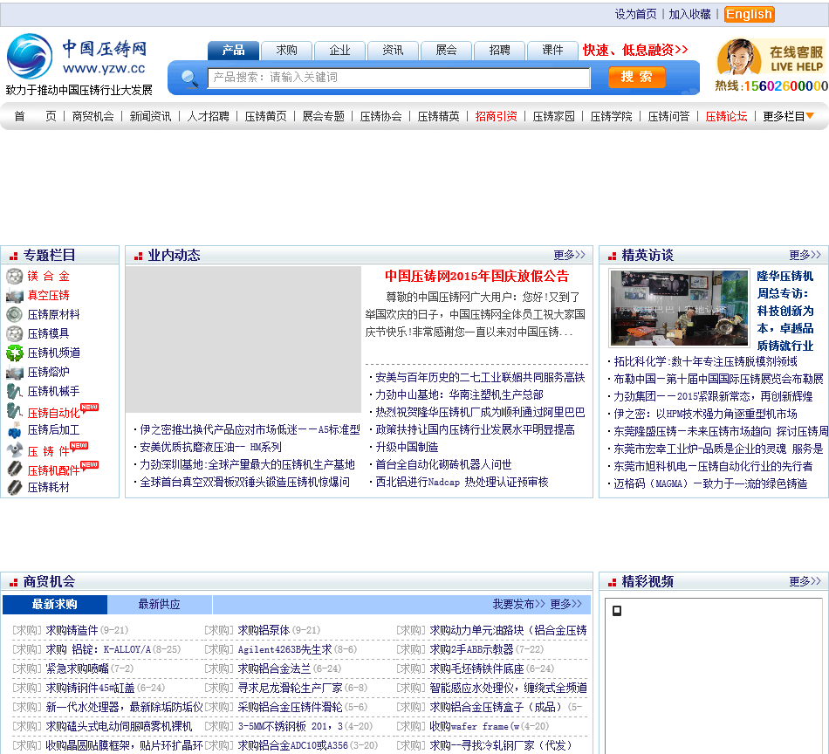829x754 pixels.
Task: Click the green 压铸机频道 icon
Action: (14, 353)
